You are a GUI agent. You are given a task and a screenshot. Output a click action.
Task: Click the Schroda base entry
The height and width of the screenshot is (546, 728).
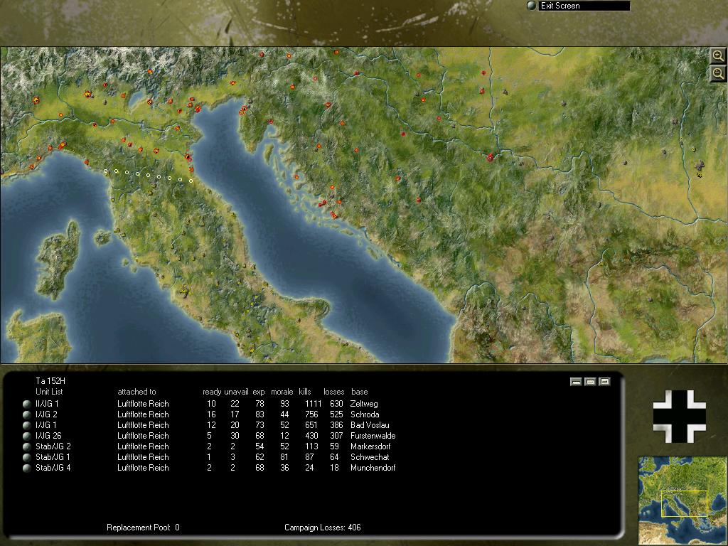coord(365,414)
